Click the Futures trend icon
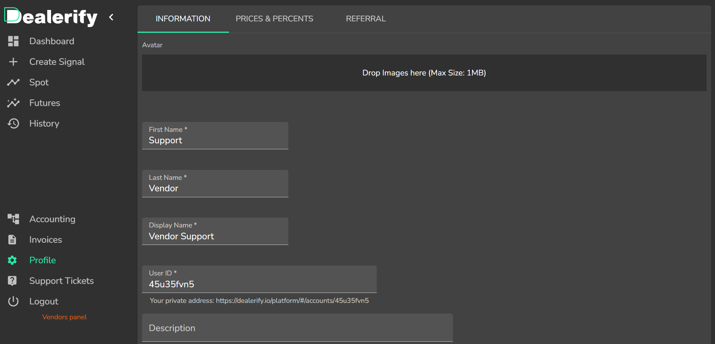 click(13, 102)
